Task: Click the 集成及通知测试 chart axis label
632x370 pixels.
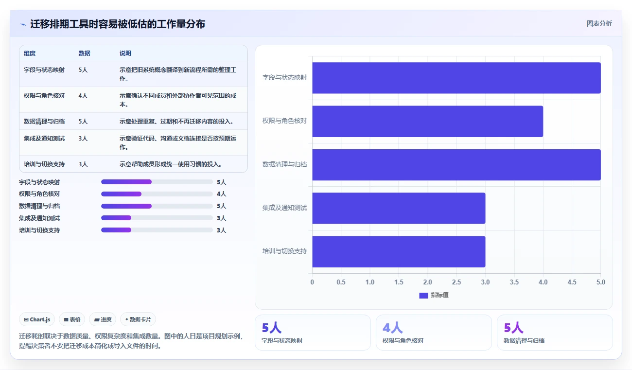Action: (284, 208)
